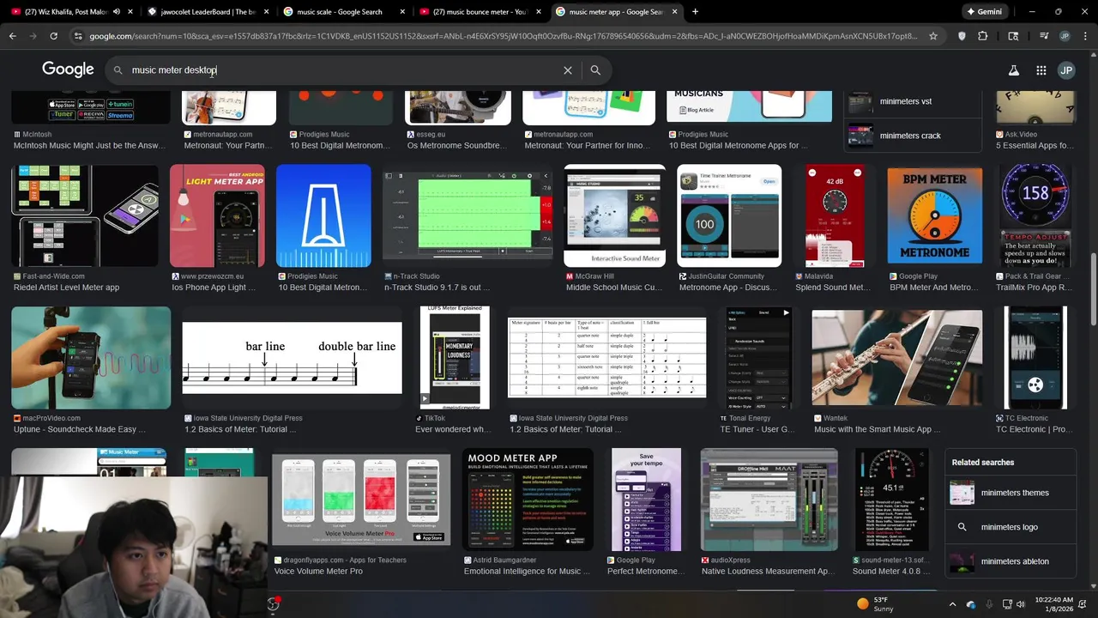Open the Google apps grid

point(1041,70)
